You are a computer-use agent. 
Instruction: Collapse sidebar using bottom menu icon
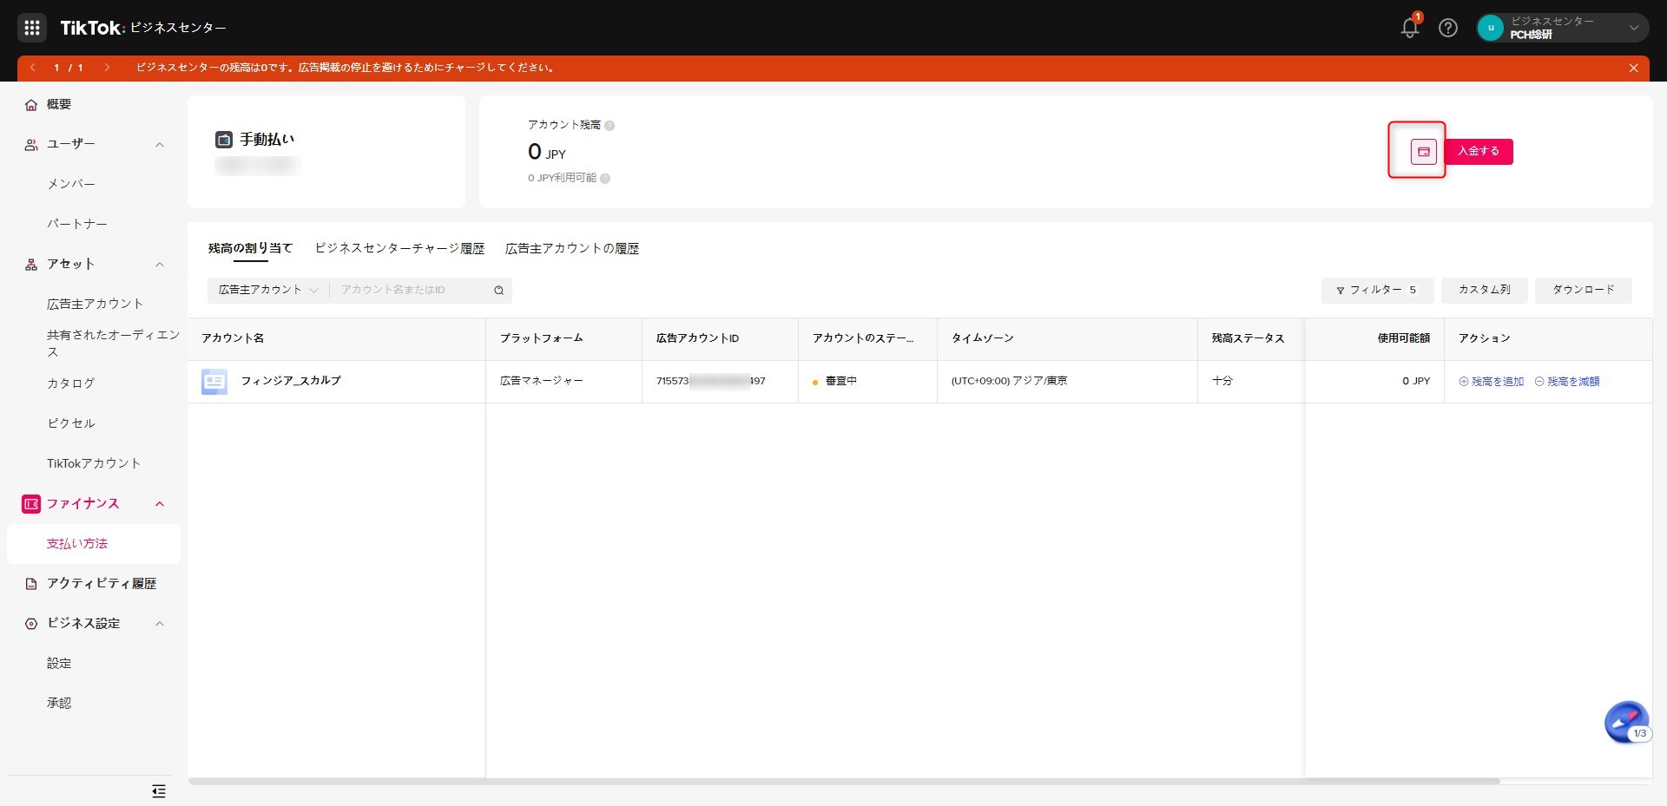coord(159,790)
